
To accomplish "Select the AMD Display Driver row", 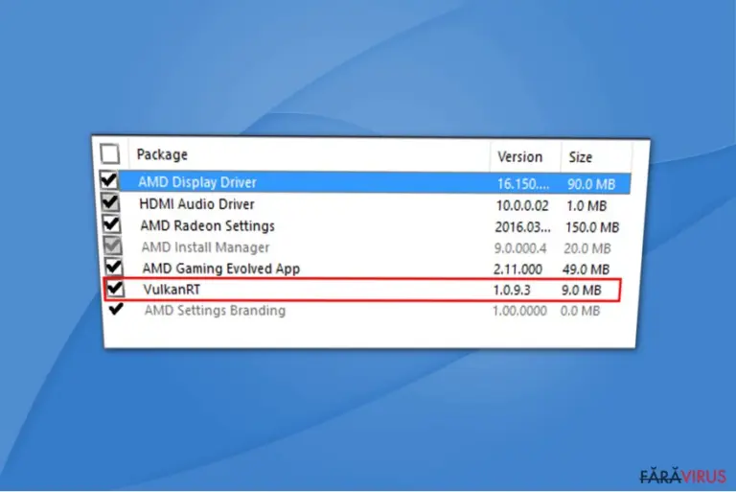I will [375, 183].
